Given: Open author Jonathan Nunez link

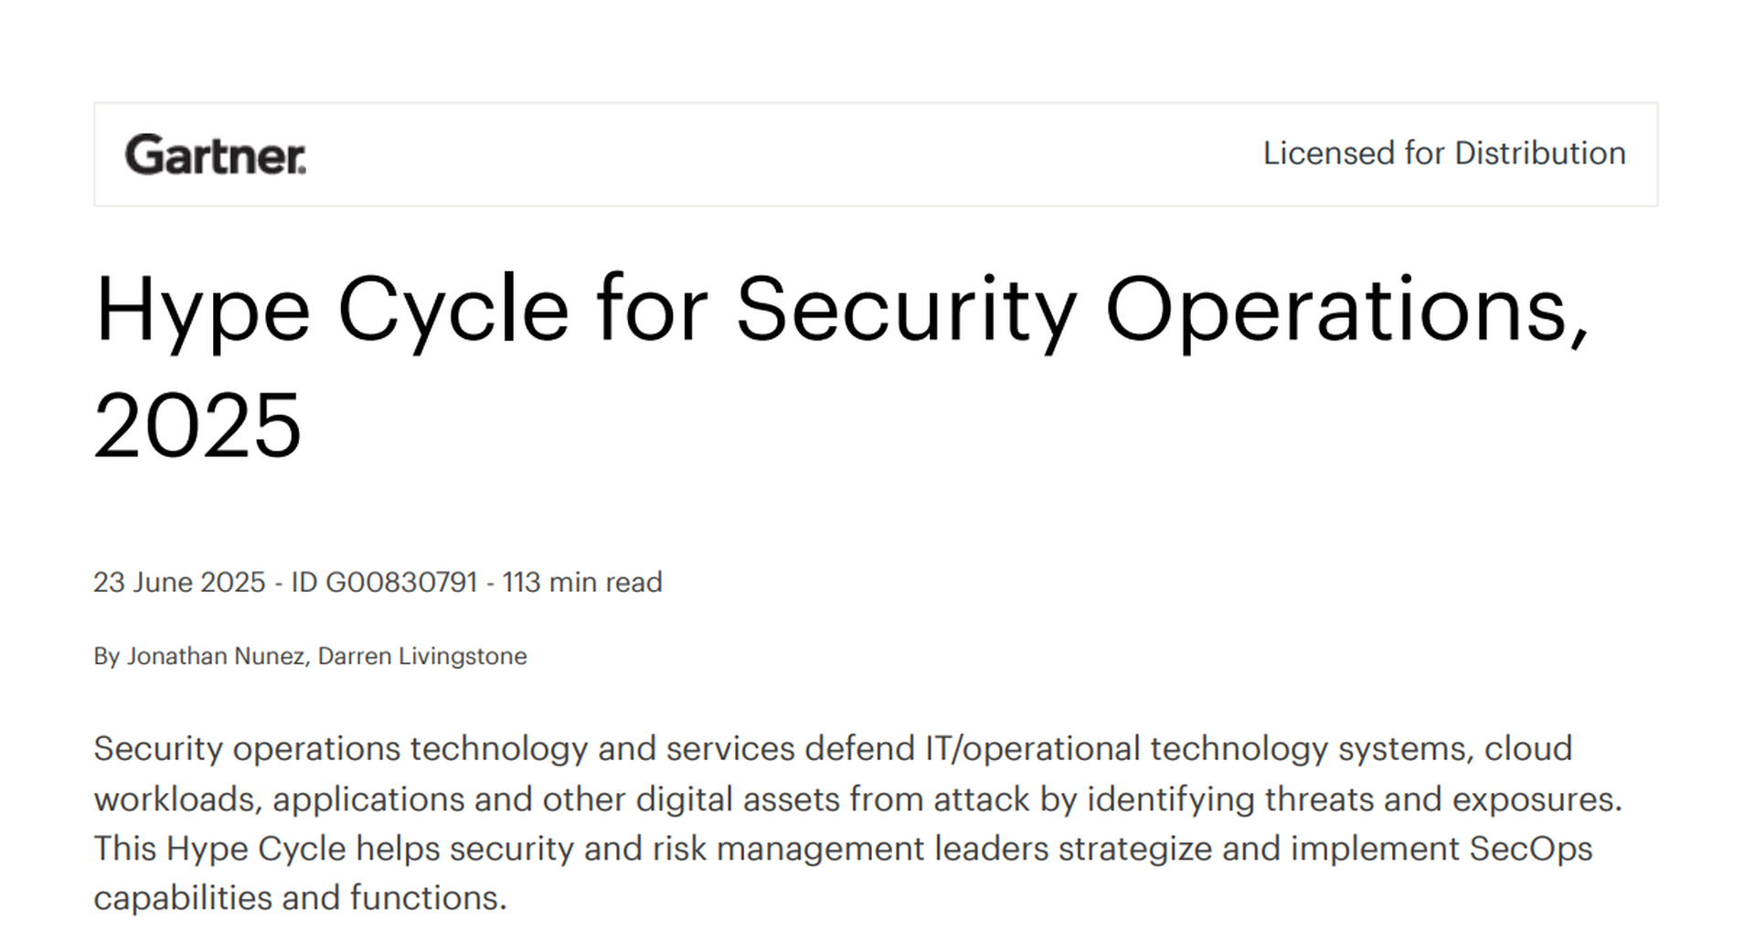Looking at the screenshot, I should coord(216,656).
